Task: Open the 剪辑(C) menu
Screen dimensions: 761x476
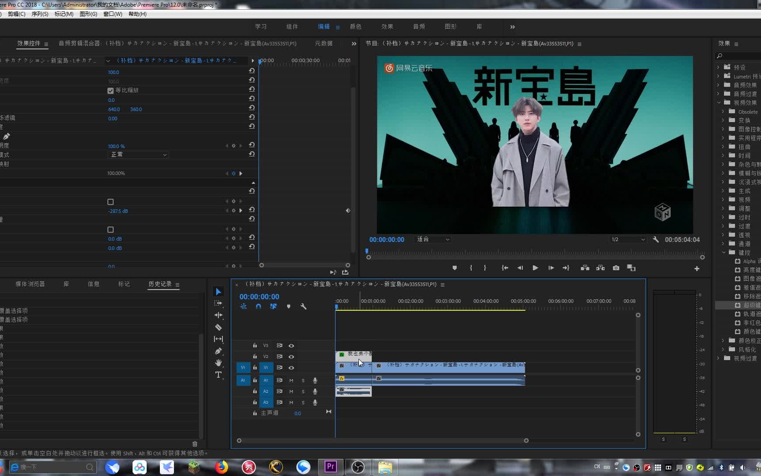Action: [16, 14]
